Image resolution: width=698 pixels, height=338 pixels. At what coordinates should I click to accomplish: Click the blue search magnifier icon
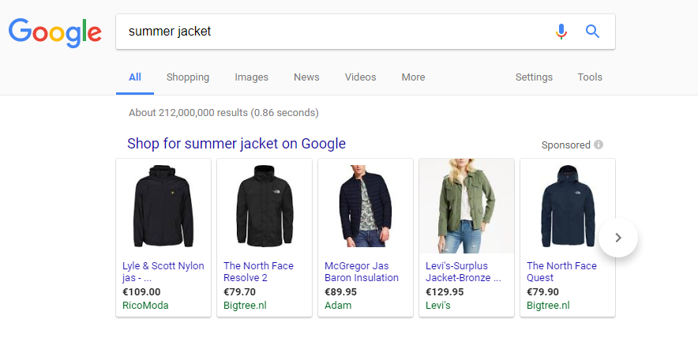coord(592,32)
